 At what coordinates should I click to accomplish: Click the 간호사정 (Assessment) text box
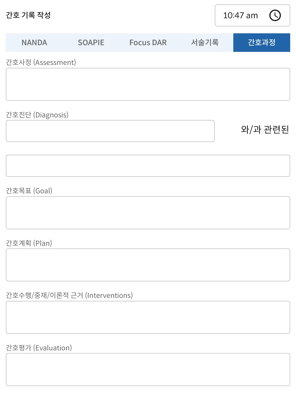pyautogui.click(x=148, y=84)
